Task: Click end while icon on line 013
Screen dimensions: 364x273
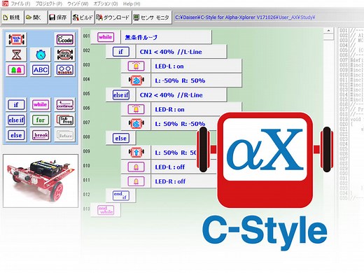Action: click(x=106, y=210)
